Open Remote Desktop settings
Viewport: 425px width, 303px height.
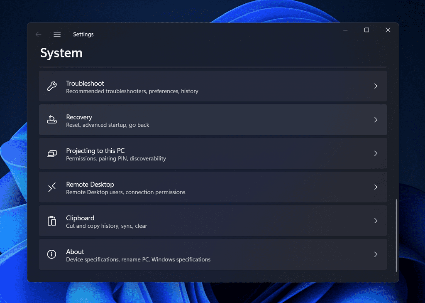(212, 187)
